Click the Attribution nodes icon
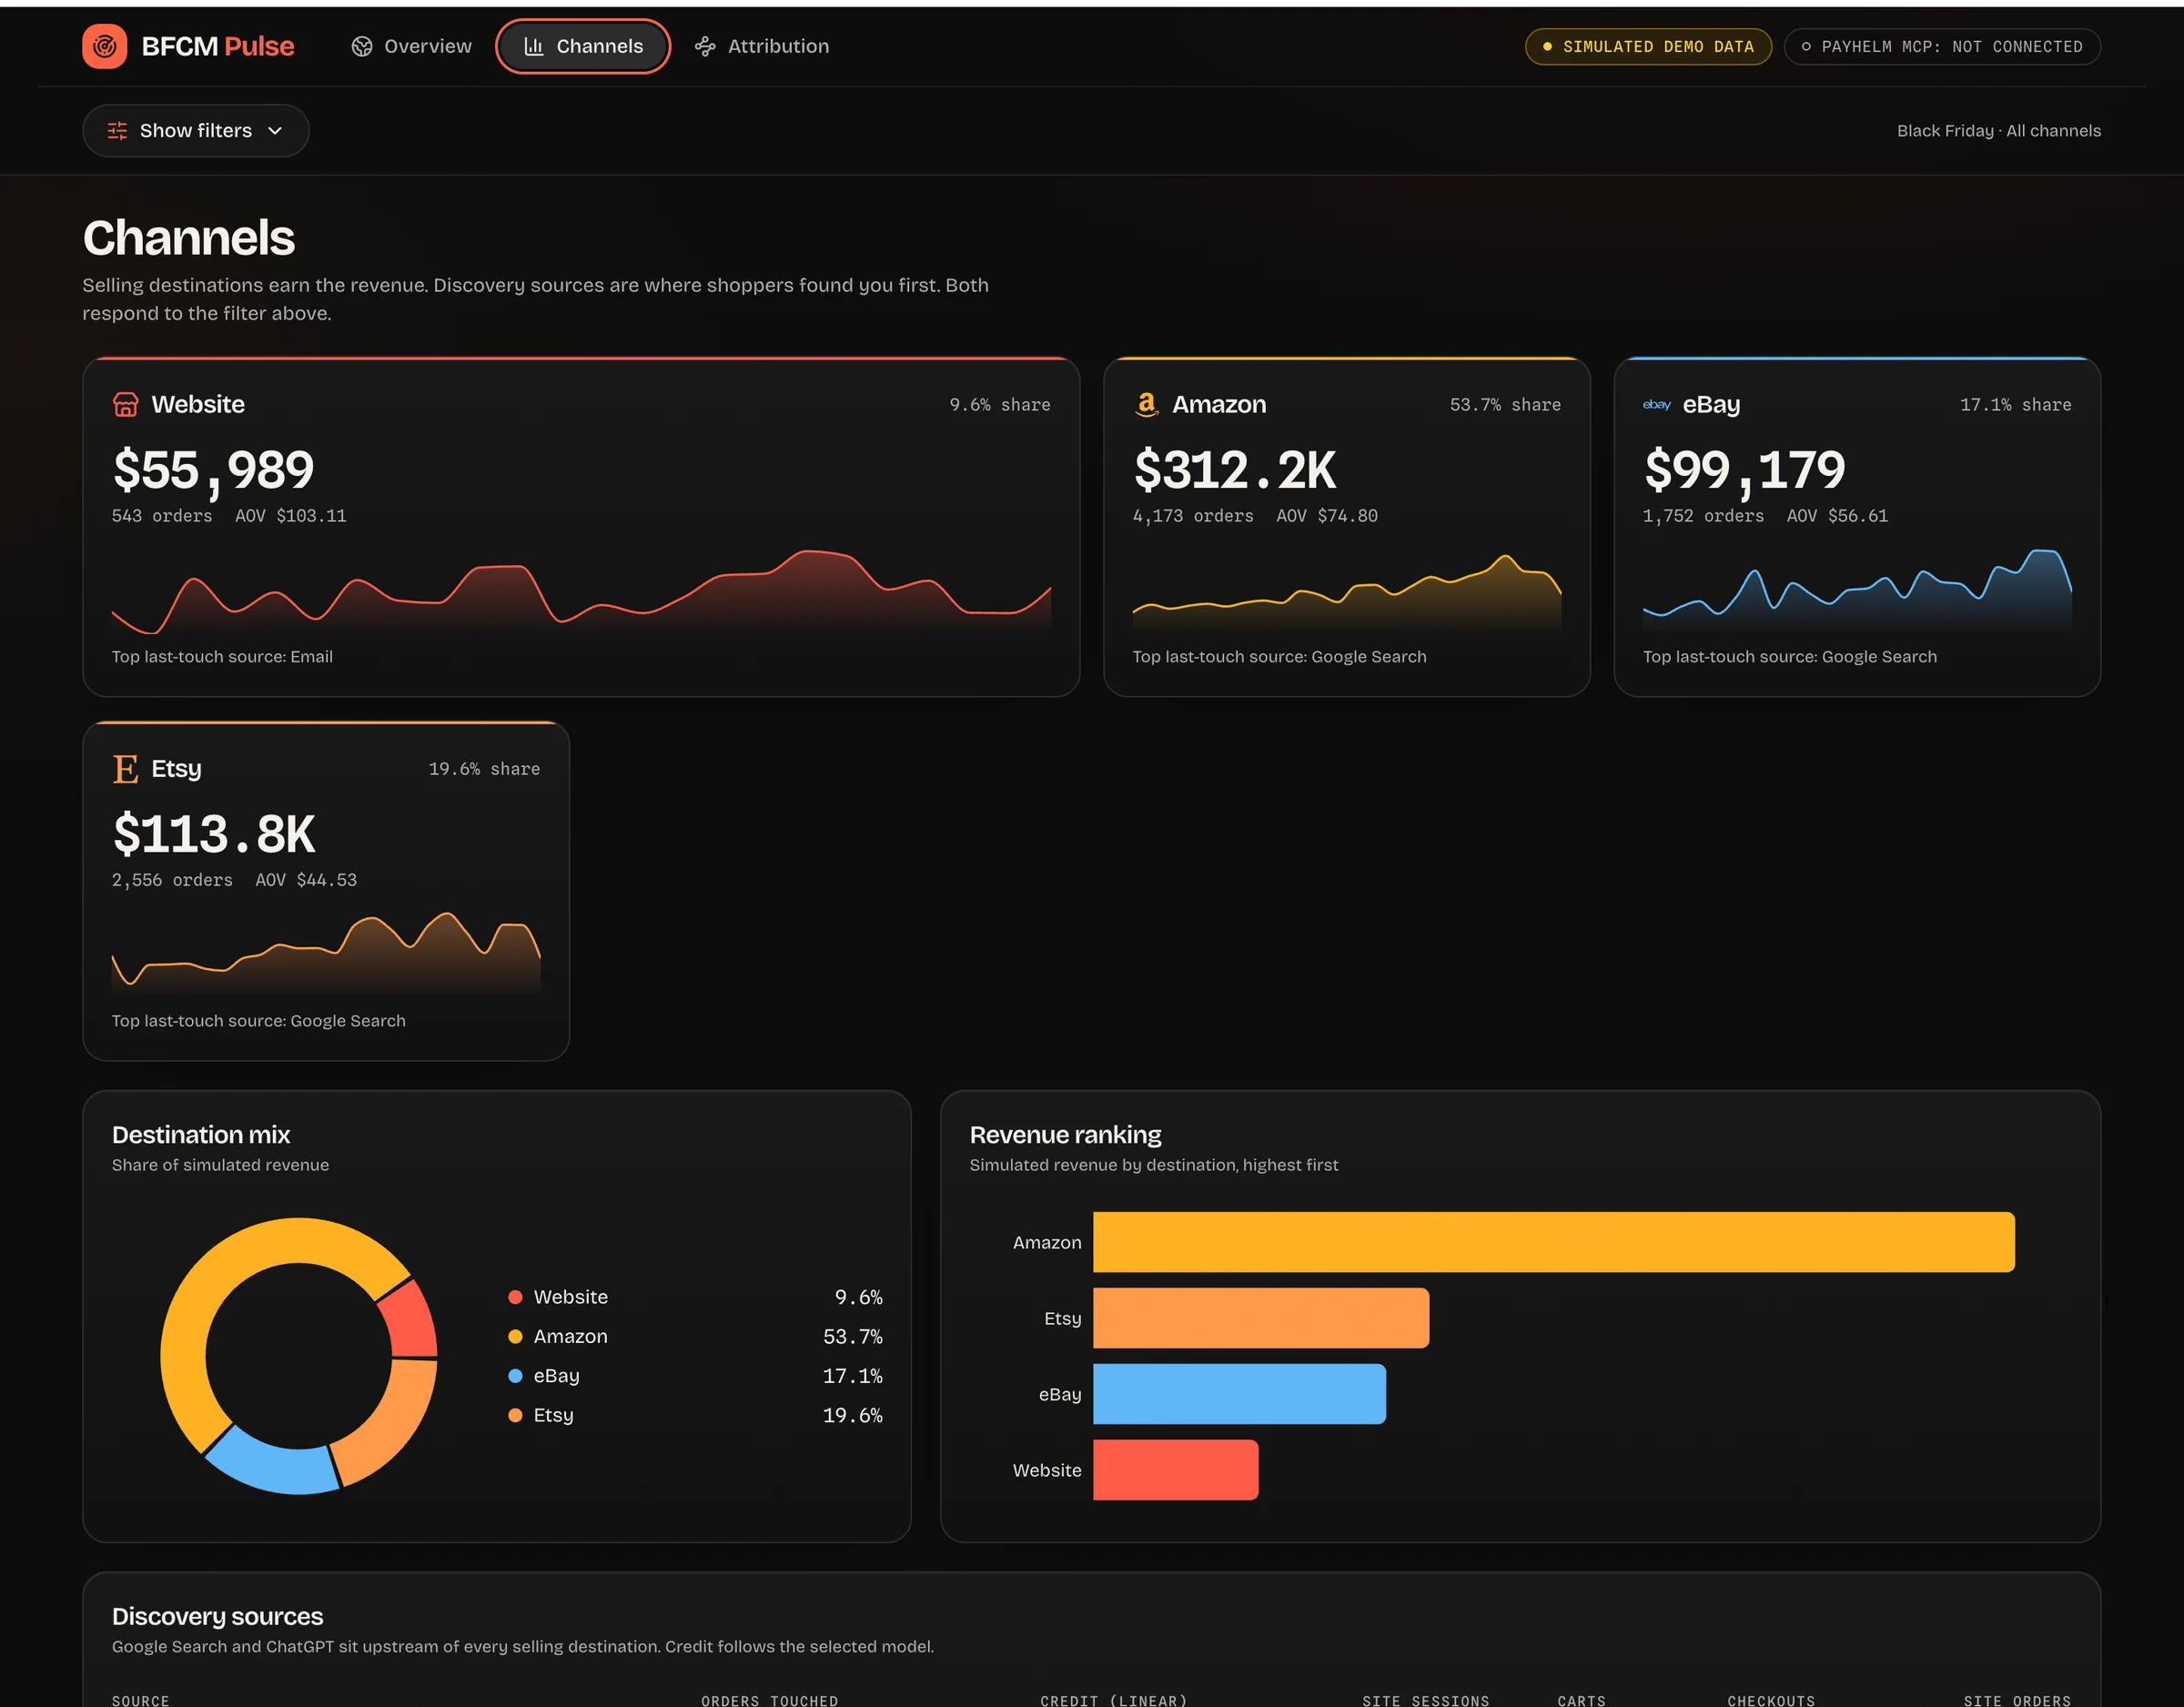The width and height of the screenshot is (2184, 1707). [x=705, y=46]
